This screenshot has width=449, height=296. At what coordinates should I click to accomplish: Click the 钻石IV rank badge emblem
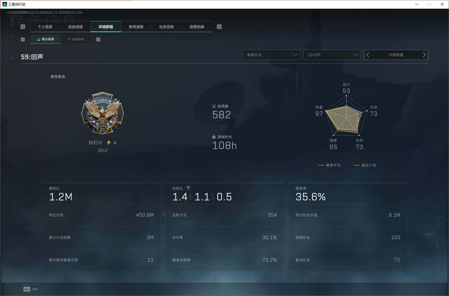click(103, 113)
